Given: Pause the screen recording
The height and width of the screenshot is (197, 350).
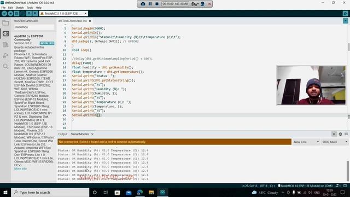Looking at the screenshot, I should coord(150,4).
